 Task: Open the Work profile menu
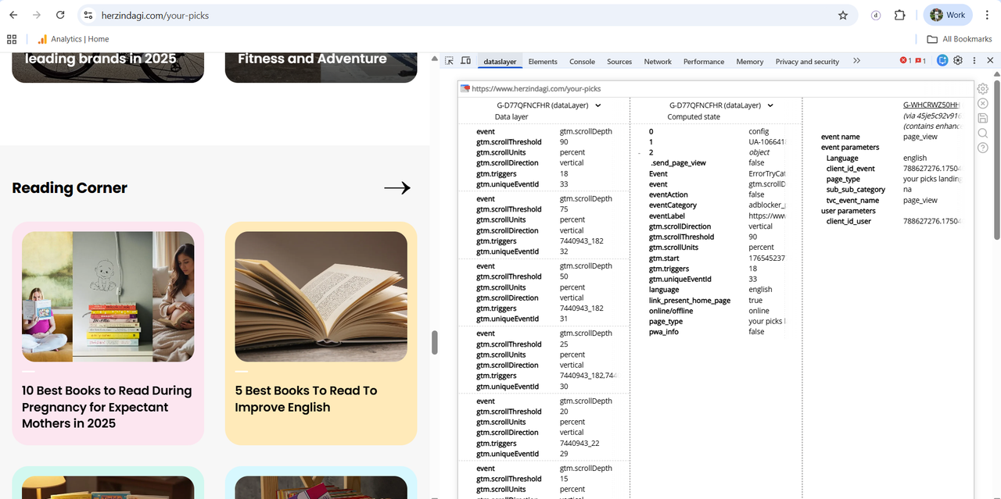[x=947, y=15]
